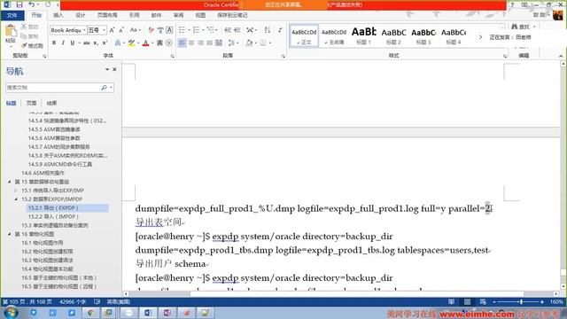The width and height of the screenshot is (567, 319).
Task: Pick the red font color A button
Action: click(x=145, y=43)
